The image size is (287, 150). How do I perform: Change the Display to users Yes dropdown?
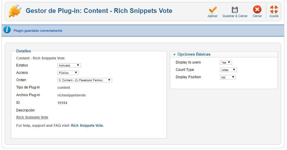(x=226, y=62)
